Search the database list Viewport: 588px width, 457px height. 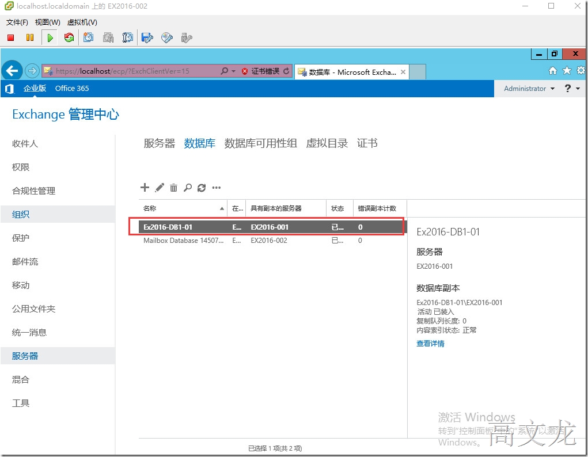[188, 188]
